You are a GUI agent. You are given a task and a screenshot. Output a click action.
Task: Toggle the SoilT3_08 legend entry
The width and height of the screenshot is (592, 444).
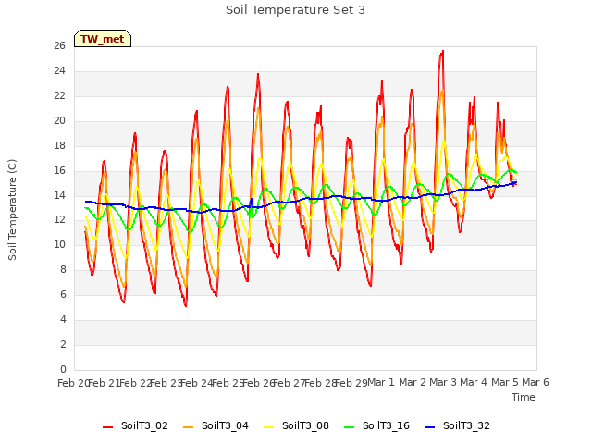296,426
